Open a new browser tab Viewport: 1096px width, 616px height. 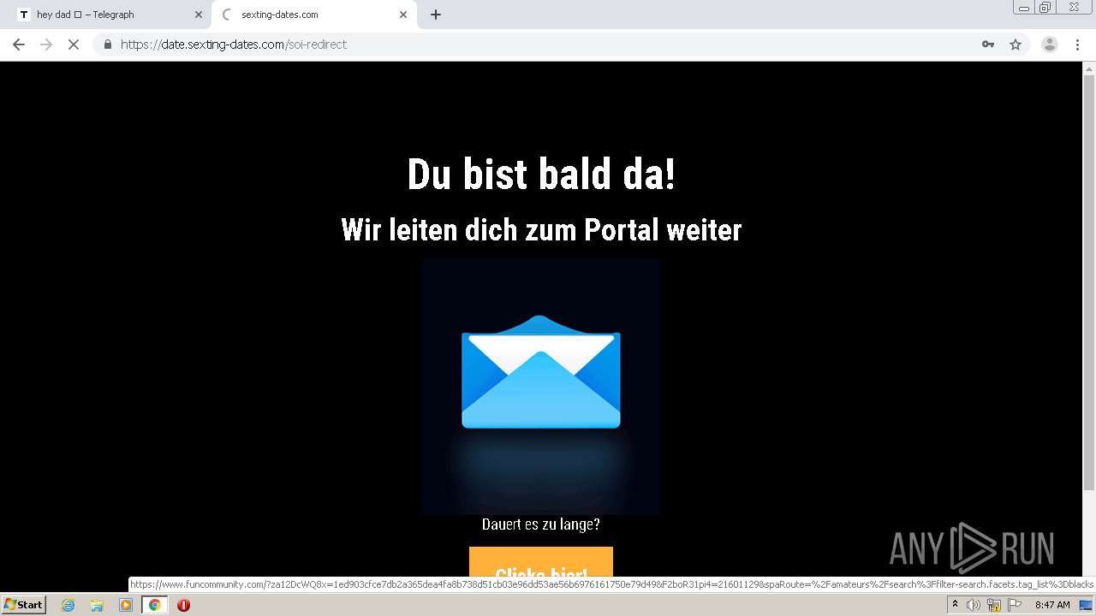tap(435, 15)
